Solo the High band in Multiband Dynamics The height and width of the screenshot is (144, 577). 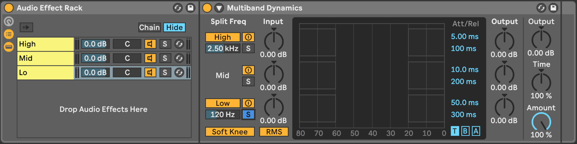pos(248,48)
